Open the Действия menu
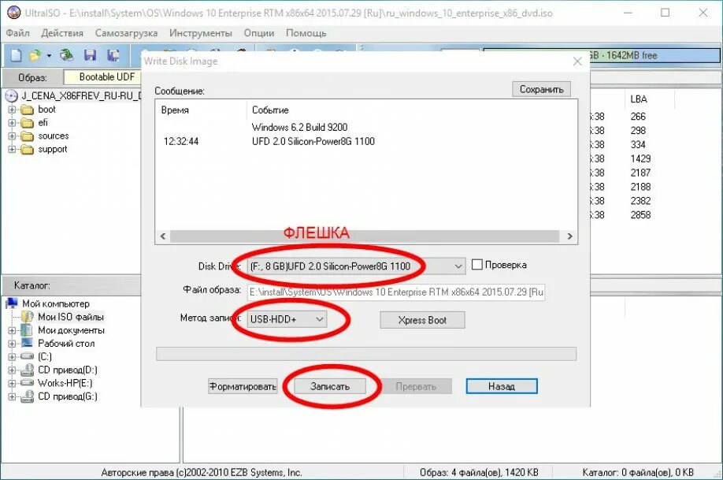This screenshot has height=480, width=723. [62, 33]
